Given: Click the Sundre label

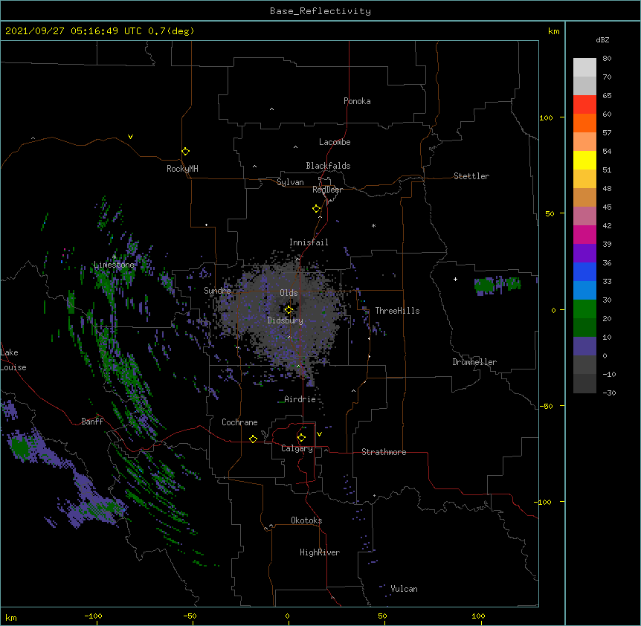Looking at the screenshot, I should click(x=217, y=291).
